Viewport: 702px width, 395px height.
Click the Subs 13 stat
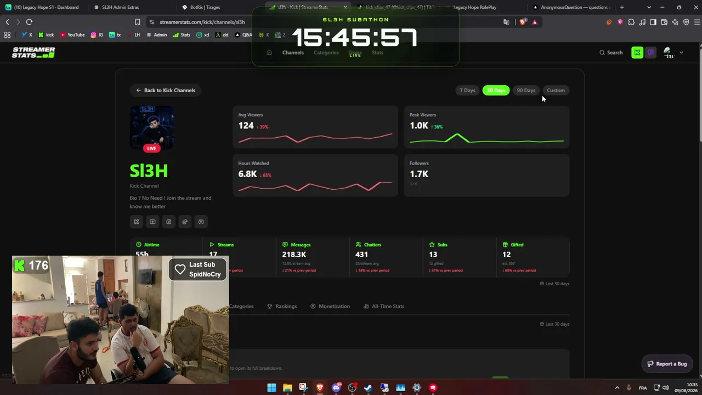tap(459, 257)
